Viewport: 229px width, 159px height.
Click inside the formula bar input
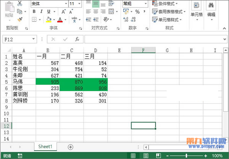153,39
